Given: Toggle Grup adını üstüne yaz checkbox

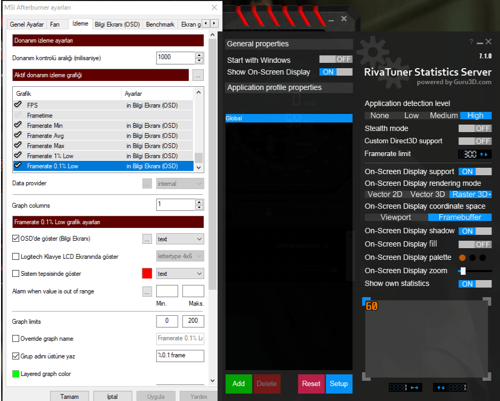Looking at the screenshot, I should tap(15, 356).
